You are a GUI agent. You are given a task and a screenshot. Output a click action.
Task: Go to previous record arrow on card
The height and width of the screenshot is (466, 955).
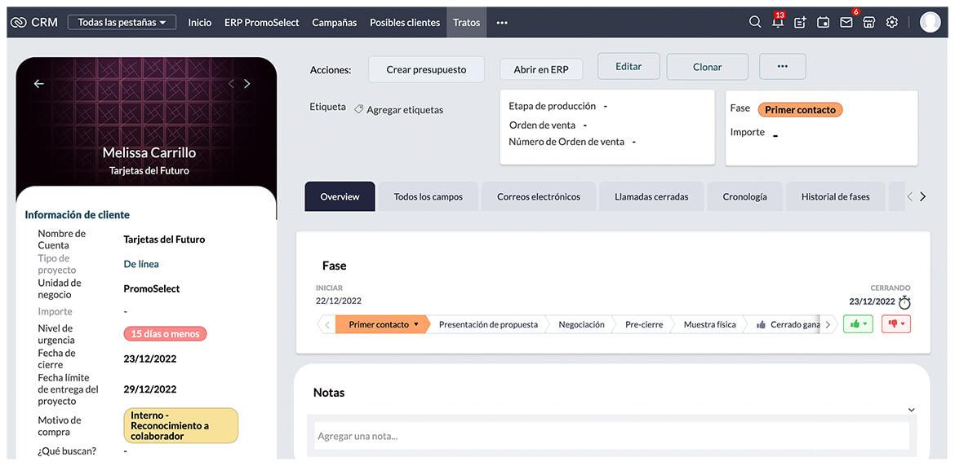(x=232, y=84)
